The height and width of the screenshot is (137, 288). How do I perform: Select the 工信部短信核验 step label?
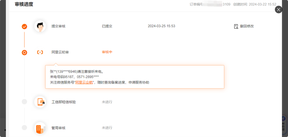click(64, 102)
